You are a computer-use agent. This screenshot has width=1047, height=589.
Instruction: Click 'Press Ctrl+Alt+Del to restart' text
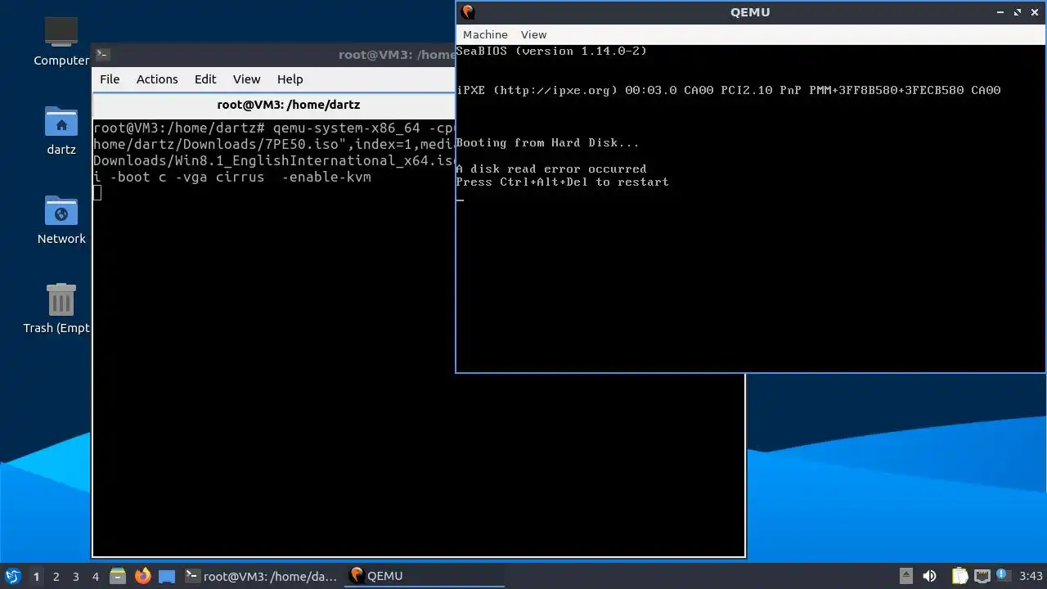click(562, 182)
